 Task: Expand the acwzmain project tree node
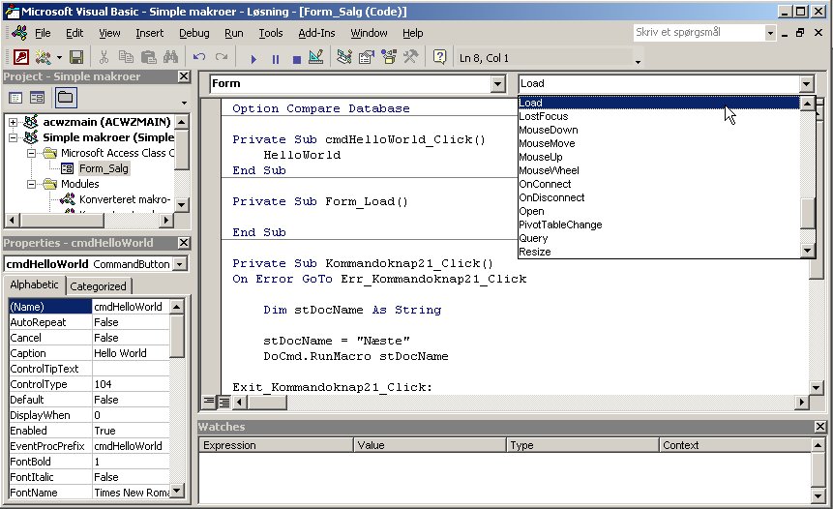14,122
